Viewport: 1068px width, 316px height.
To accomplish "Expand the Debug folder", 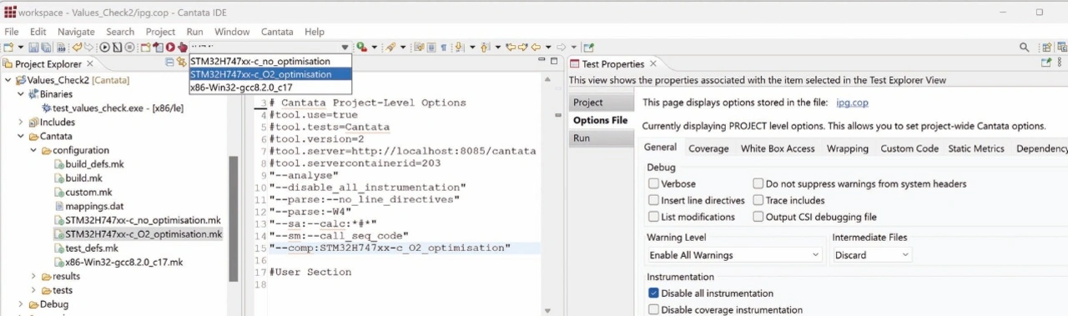I will (21, 304).
